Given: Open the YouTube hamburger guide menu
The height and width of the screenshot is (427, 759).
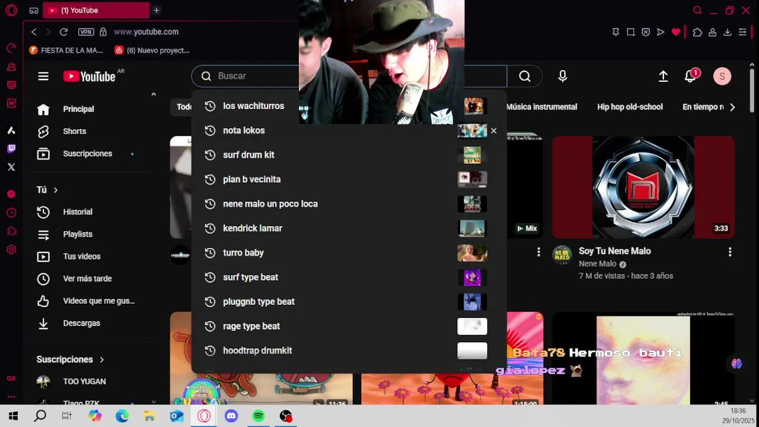Looking at the screenshot, I should coord(43,76).
